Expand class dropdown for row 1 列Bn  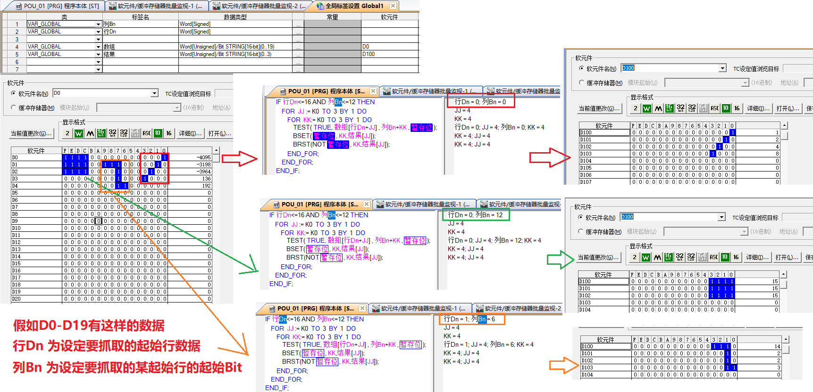(x=98, y=24)
